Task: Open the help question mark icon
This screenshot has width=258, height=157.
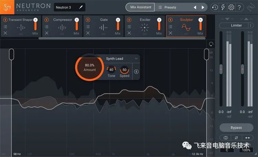Action: 239,7
